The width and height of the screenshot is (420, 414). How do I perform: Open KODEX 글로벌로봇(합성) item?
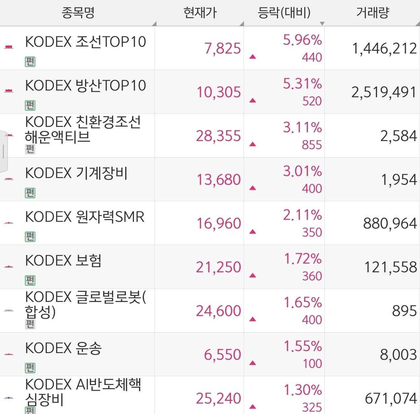[x=86, y=305]
